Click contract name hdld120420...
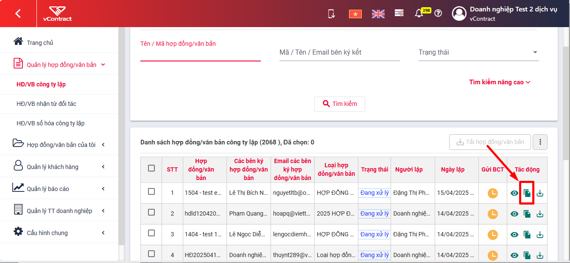The image size is (570, 263). tap(203, 213)
